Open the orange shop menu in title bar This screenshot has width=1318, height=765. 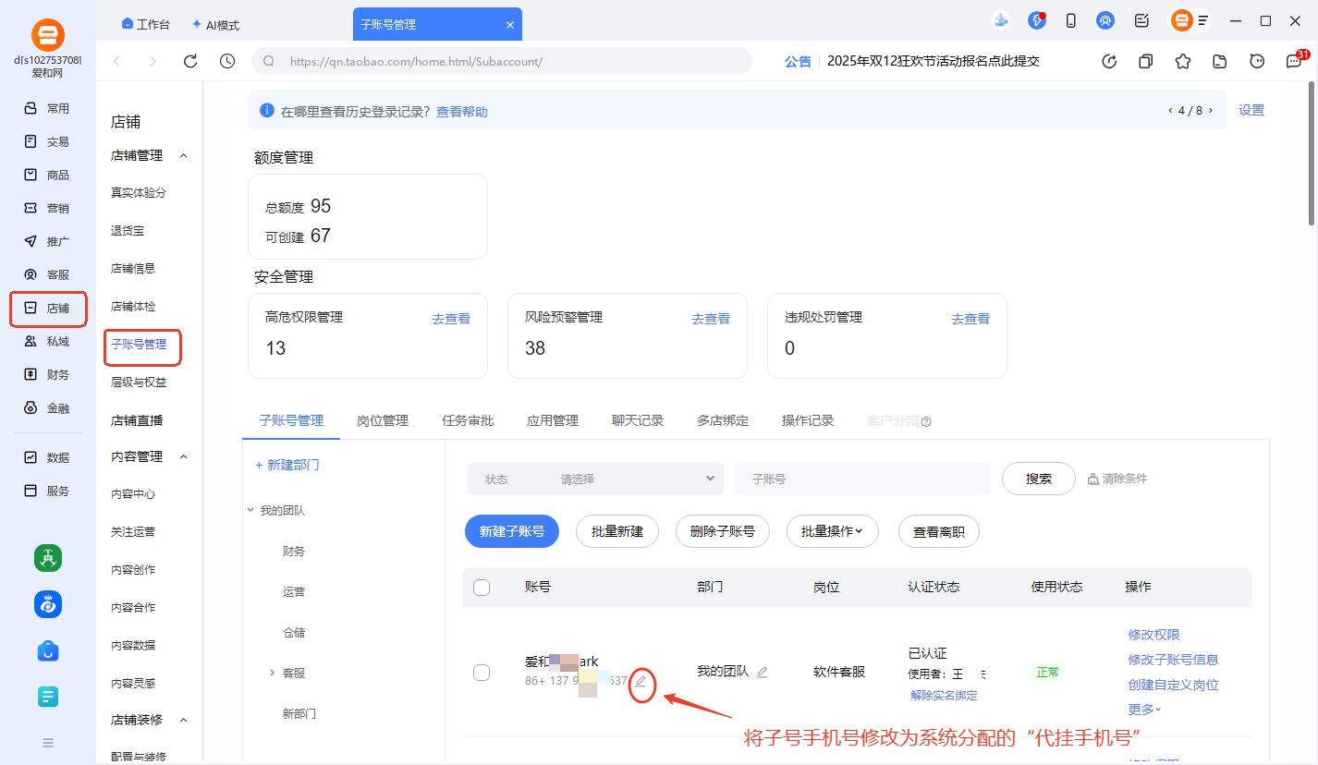point(1190,20)
